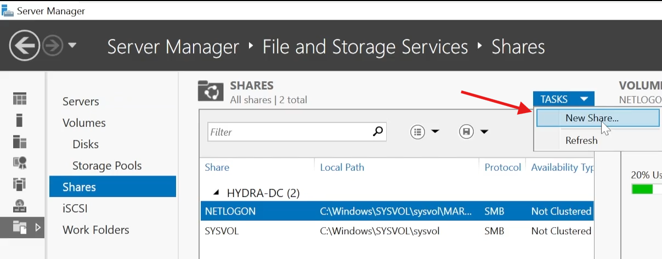The image size is (662, 259).
Task: Click the Shares tile icon
Action: [211, 91]
